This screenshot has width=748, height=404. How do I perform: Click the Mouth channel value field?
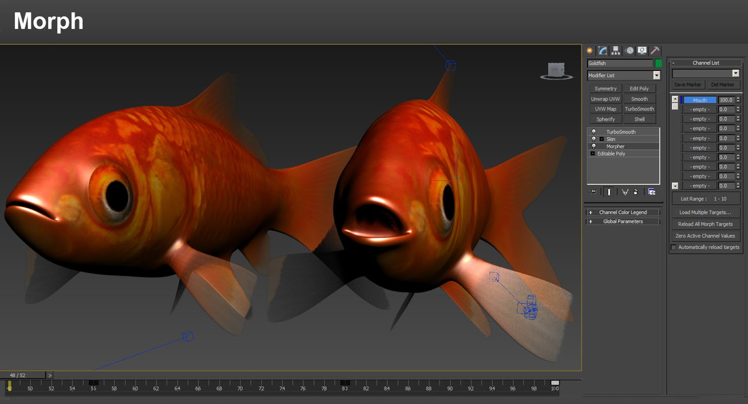(727, 100)
